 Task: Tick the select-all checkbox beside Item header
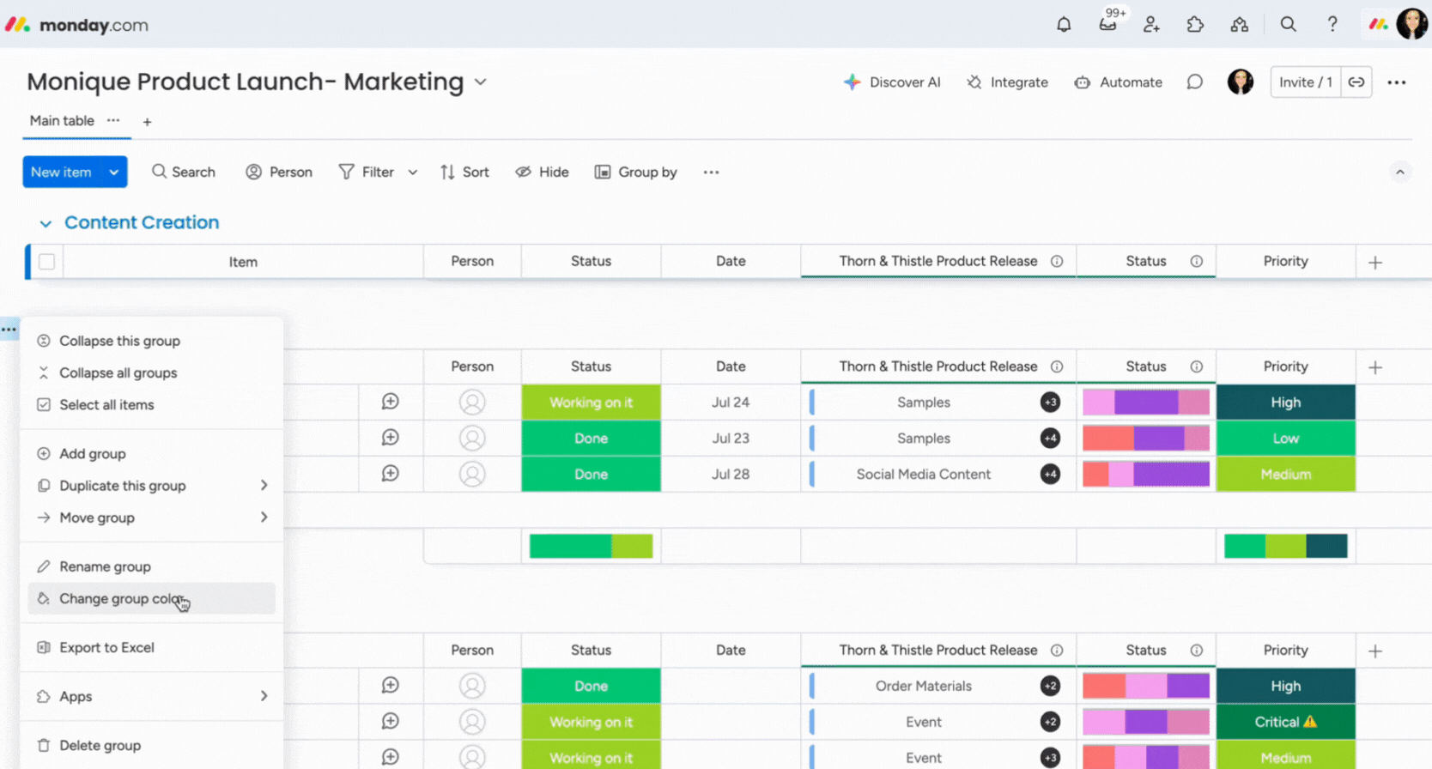47,262
